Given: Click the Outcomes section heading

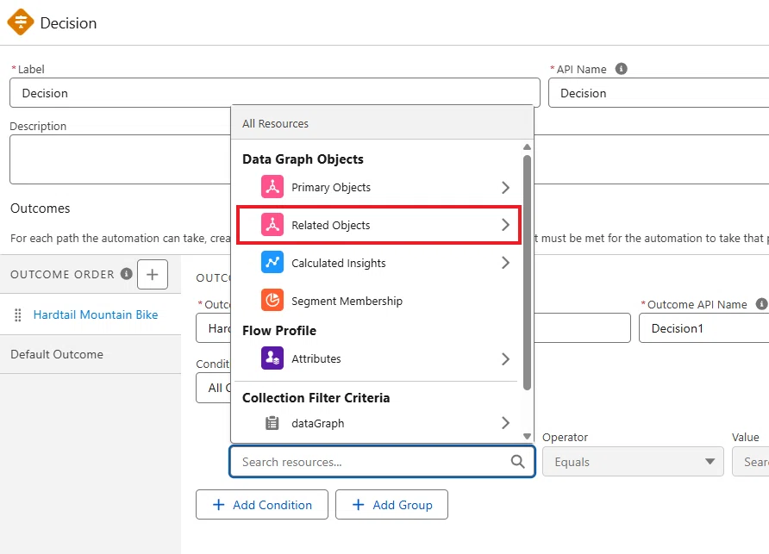Looking at the screenshot, I should tap(41, 209).
